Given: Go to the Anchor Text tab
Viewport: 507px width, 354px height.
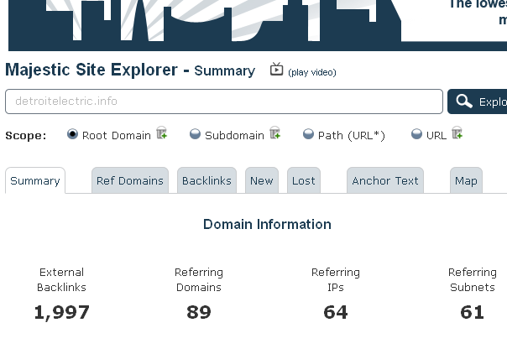Looking at the screenshot, I should pos(385,180).
